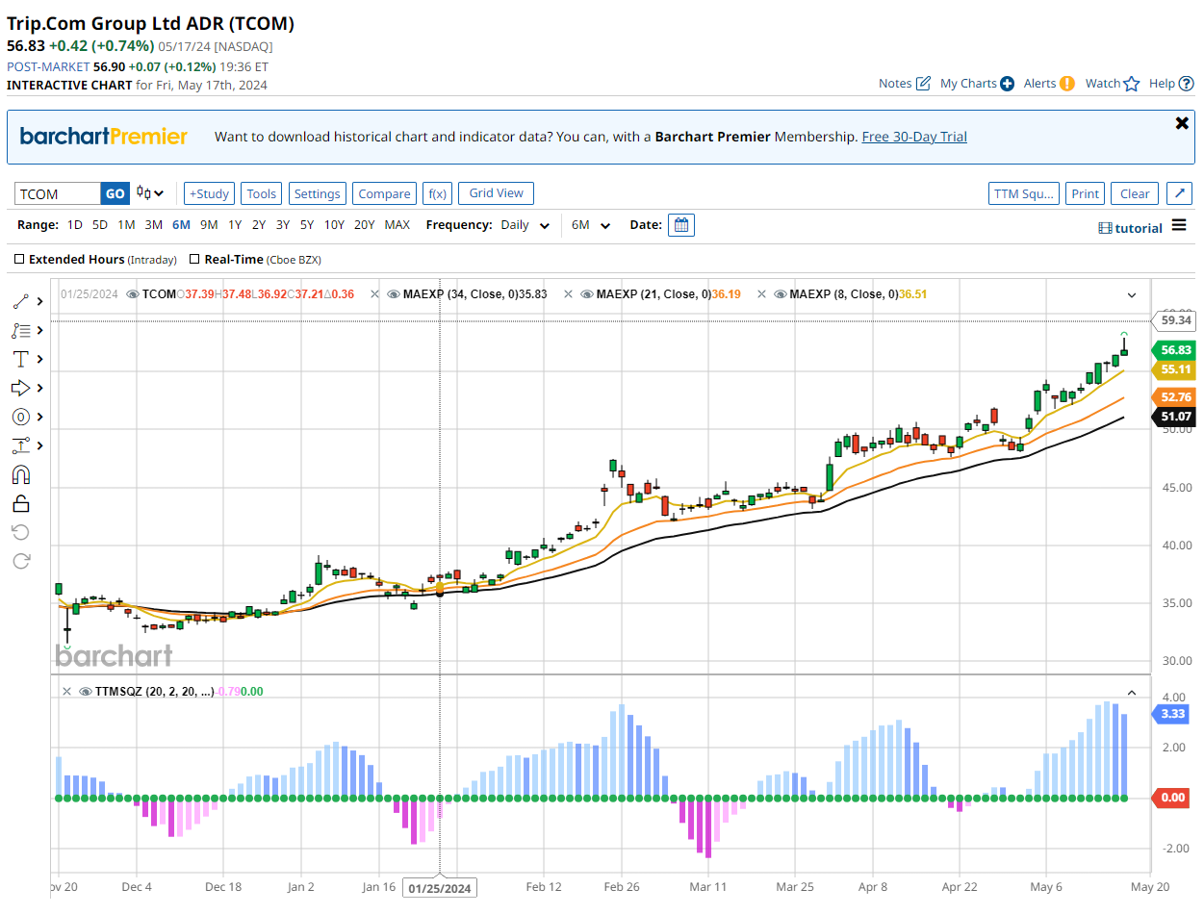Expand the trend line tool options

point(39,301)
